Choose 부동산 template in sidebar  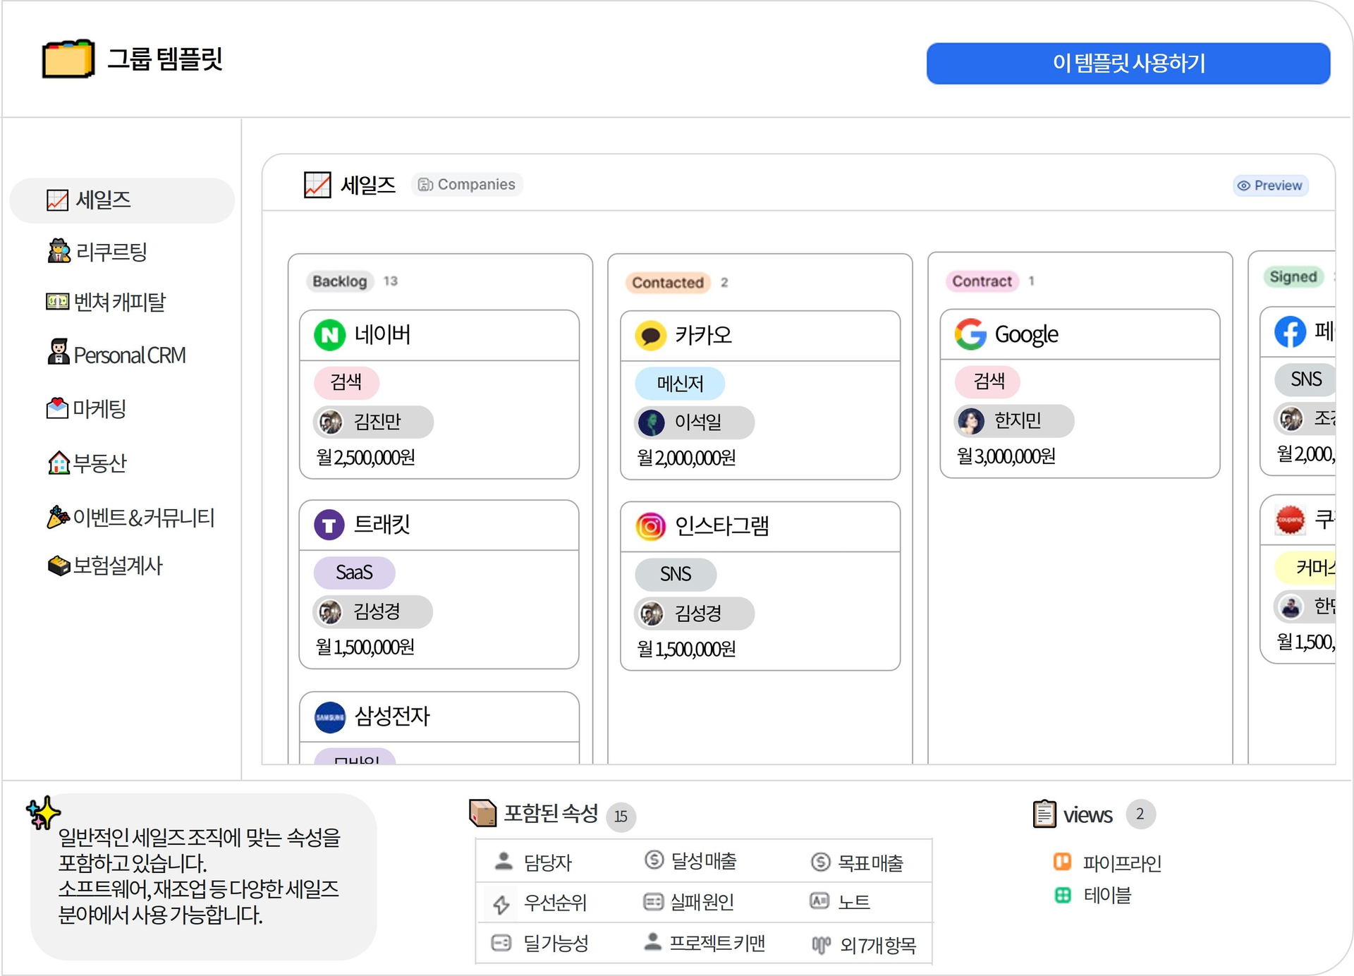tap(86, 463)
